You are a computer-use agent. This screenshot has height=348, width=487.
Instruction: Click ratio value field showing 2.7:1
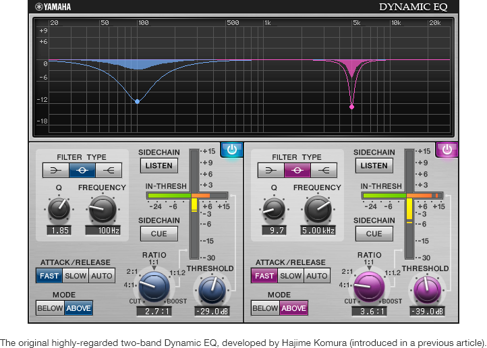[154, 311]
